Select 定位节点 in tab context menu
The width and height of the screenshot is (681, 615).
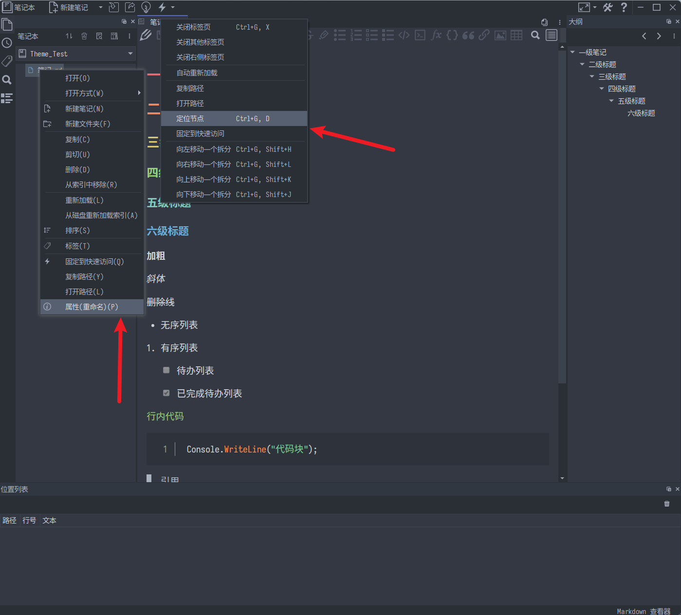click(x=234, y=119)
